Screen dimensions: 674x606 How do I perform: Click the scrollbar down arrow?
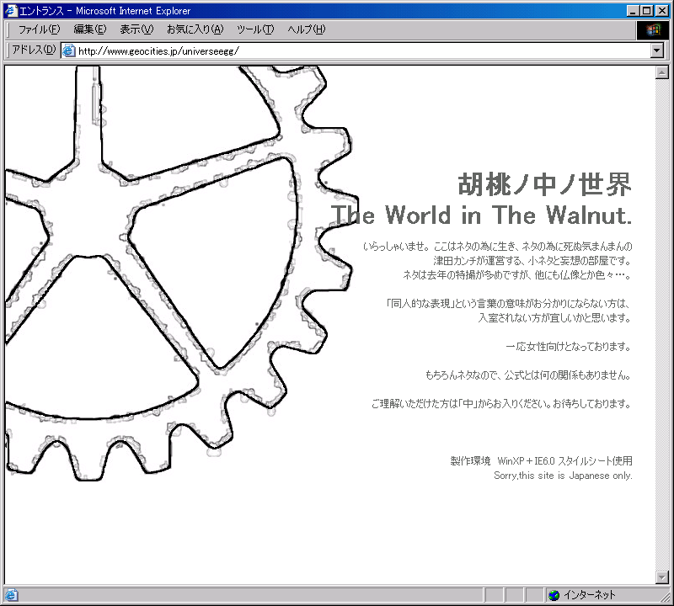pyautogui.click(x=662, y=577)
